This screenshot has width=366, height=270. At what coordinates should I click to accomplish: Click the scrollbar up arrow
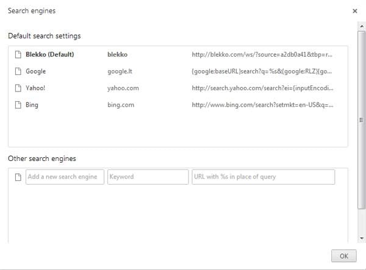coord(362,26)
